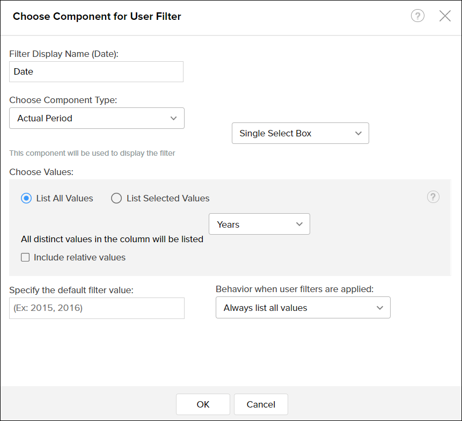Open the help tooltip in the dialog header
This screenshot has height=421, width=462.
[417, 16]
